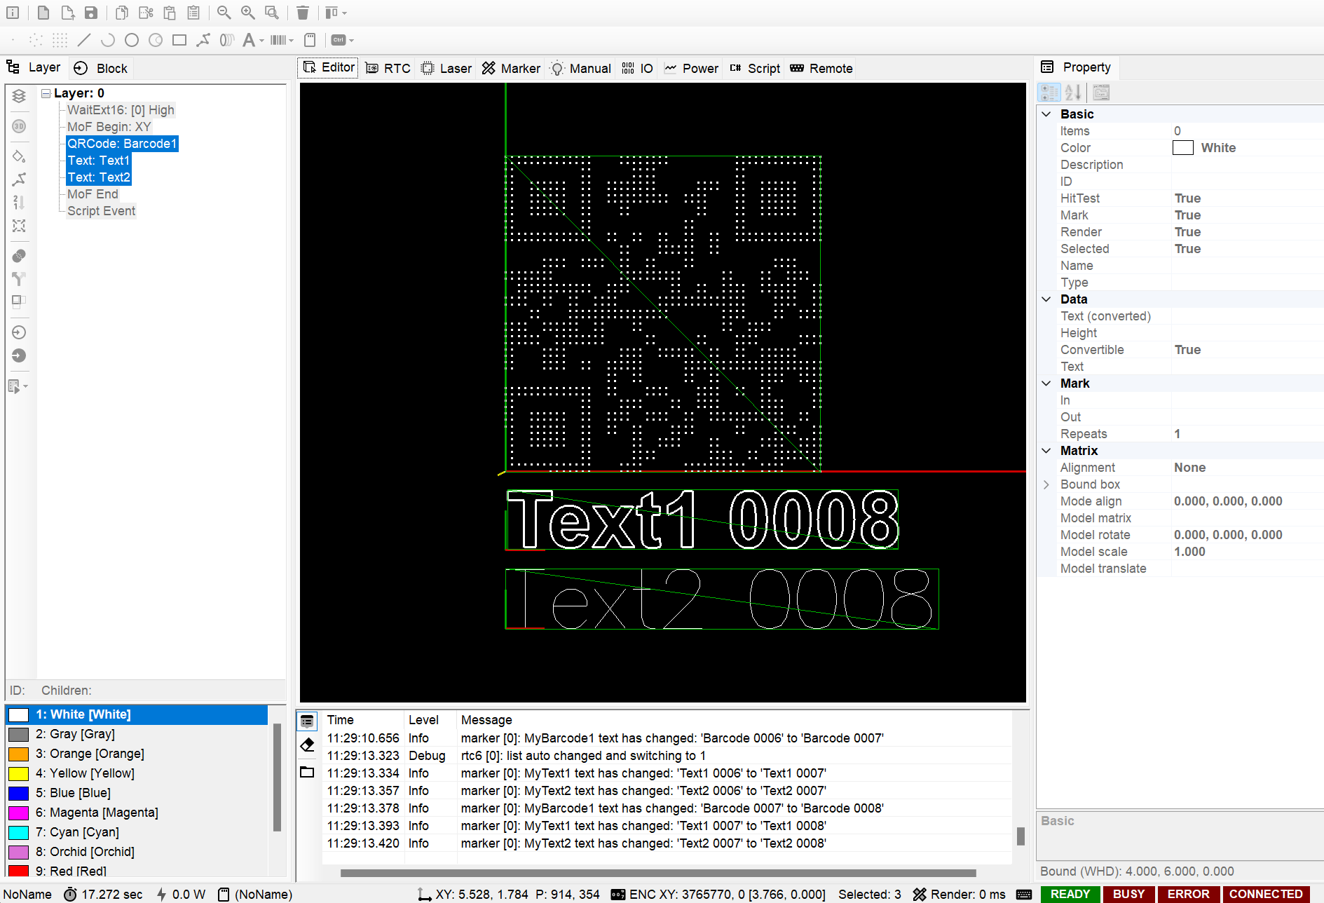Switch to the Manual tab
The image size is (1324, 903).
[581, 68]
